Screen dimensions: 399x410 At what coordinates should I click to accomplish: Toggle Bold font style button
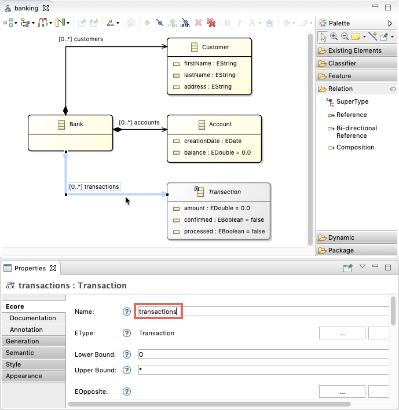(228, 23)
